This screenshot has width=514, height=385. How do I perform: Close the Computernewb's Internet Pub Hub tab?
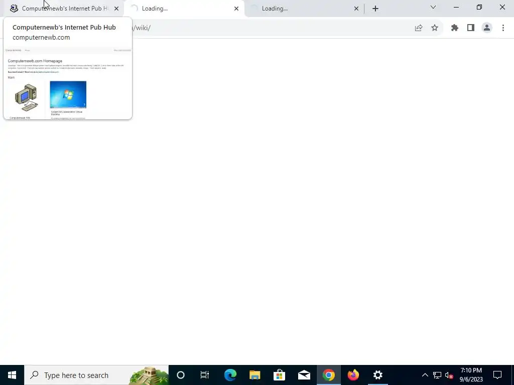116,9
